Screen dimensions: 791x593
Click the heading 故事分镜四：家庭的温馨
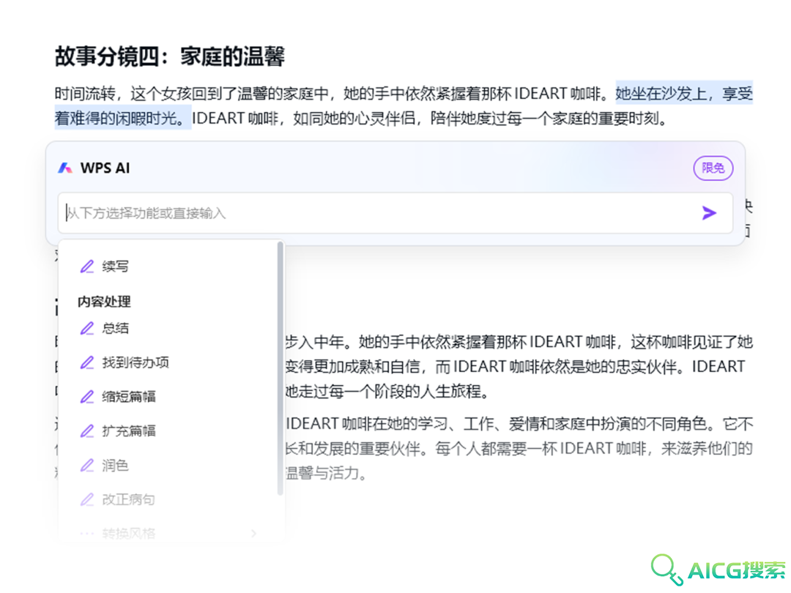click(x=169, y=56)
